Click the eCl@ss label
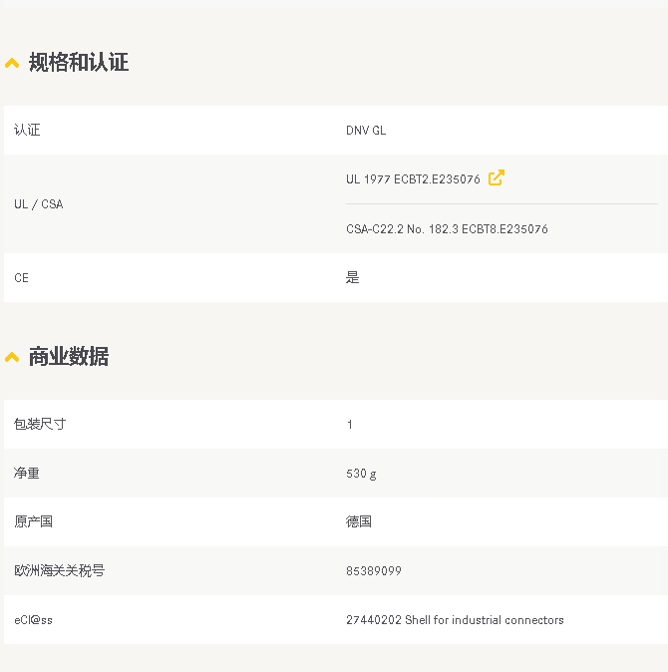 tap(34, 620)
